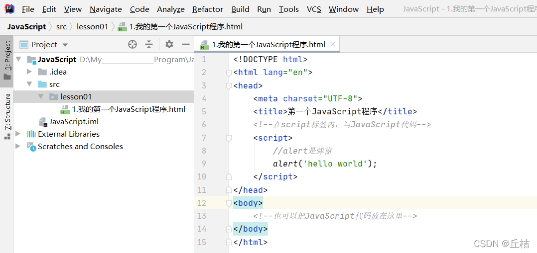The width and height of the screenshot is (537, 253).
Task: Click the <!DOCTYPE html> line
Action: (270, 60)
